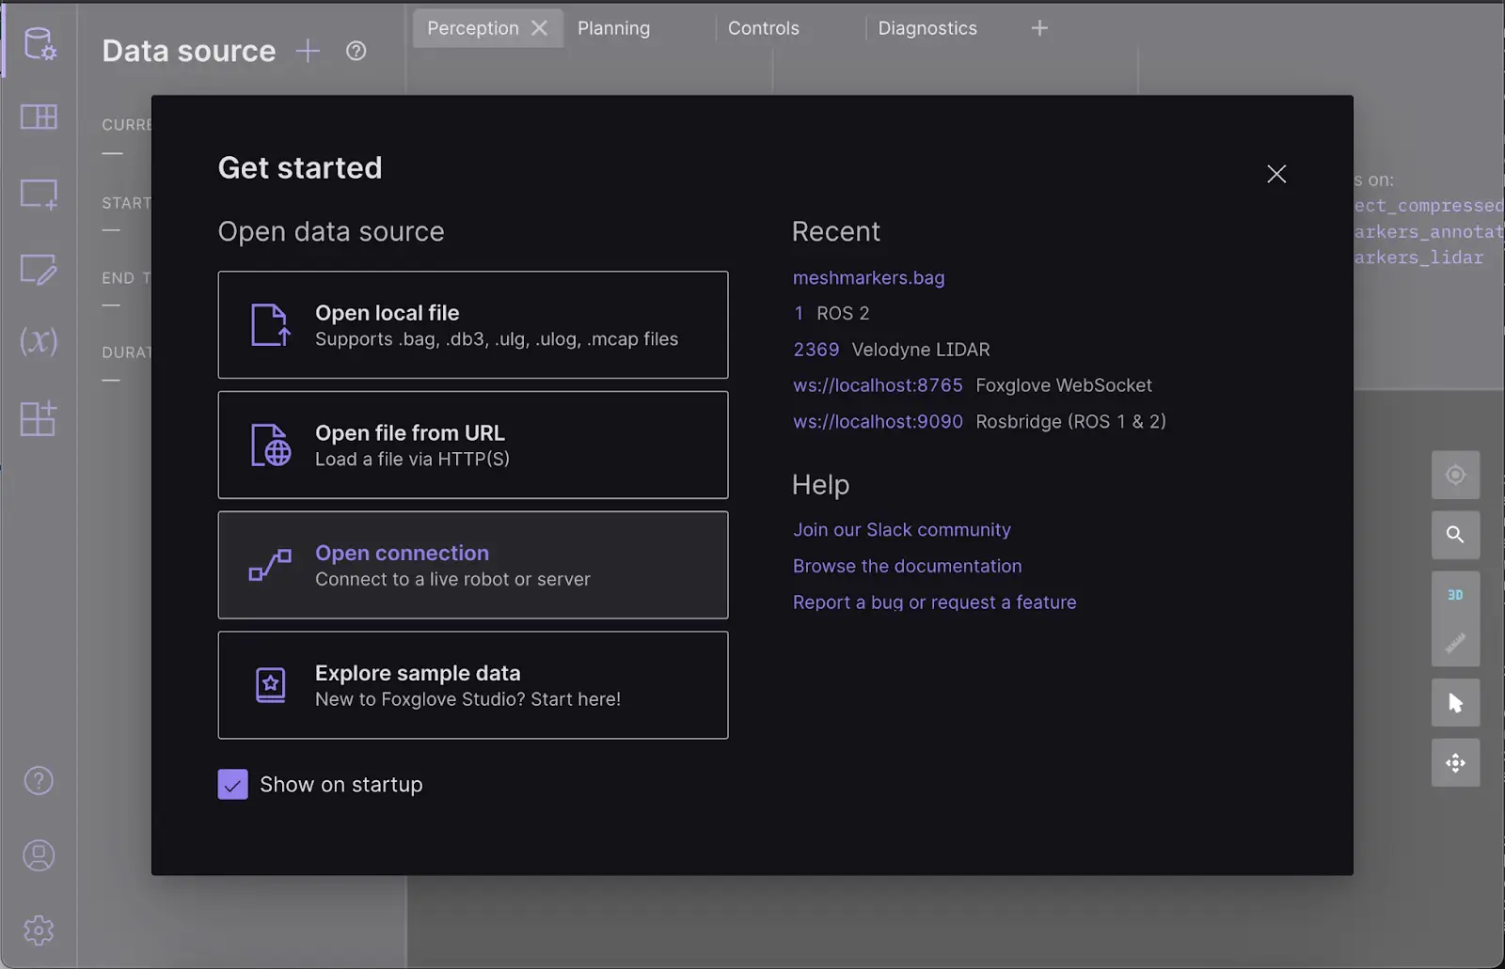Open the Variables panel via (x) icon
Image resolution: width=1505 pixels, height=969 pixels.
click(x=38, y=342)
